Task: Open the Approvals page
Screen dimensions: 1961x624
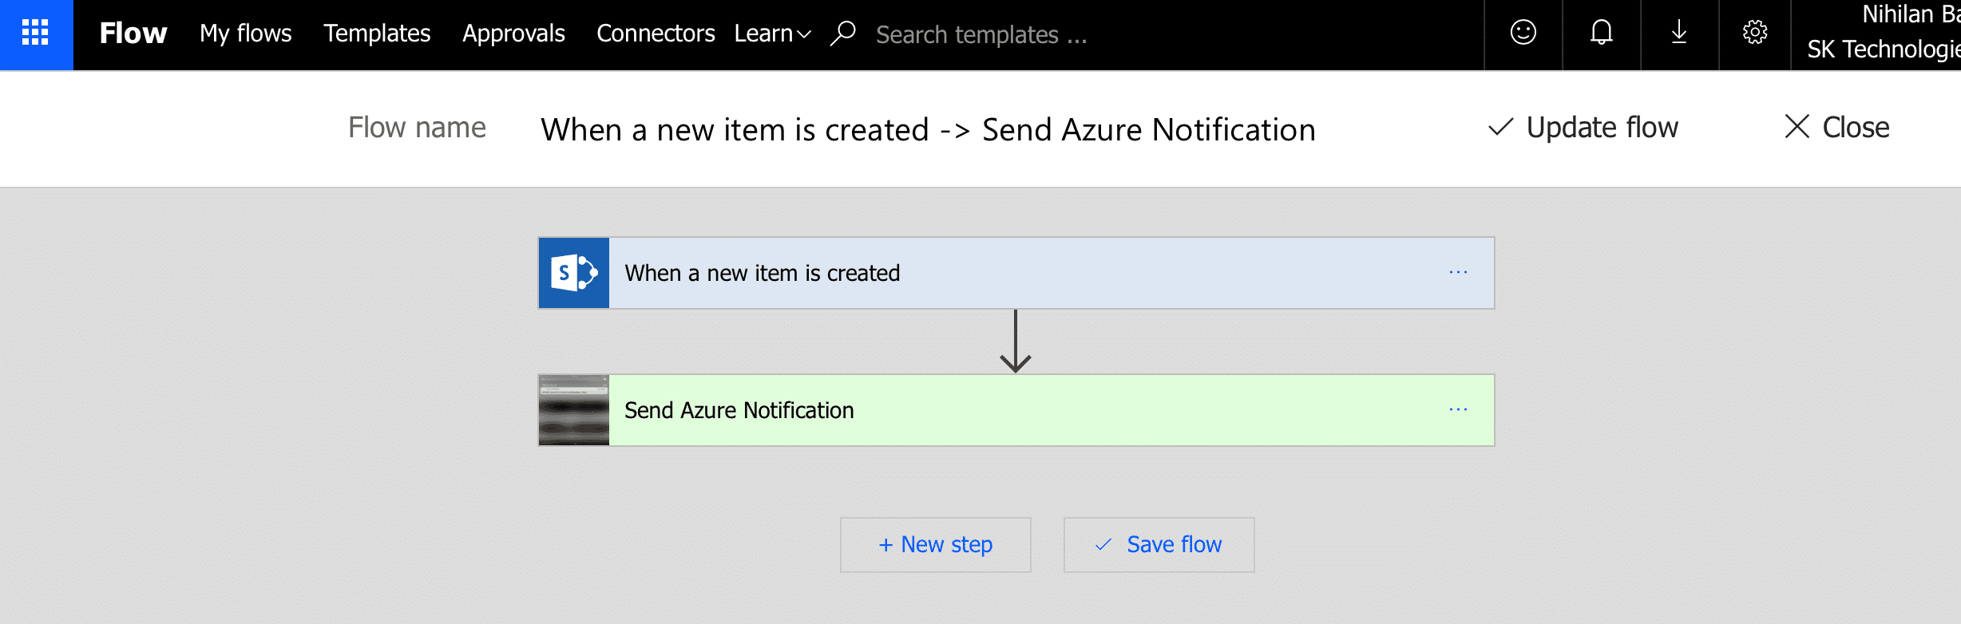Action: point(513,34)
